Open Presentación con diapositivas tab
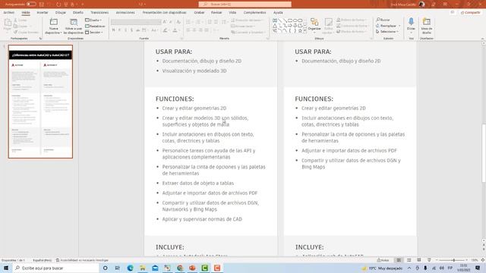The image size is (486, 273). (x=164, y=13)
